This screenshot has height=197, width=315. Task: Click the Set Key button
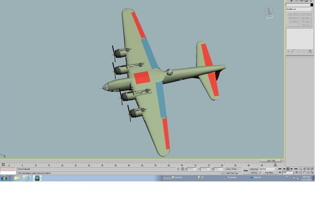tap(254, 173)
